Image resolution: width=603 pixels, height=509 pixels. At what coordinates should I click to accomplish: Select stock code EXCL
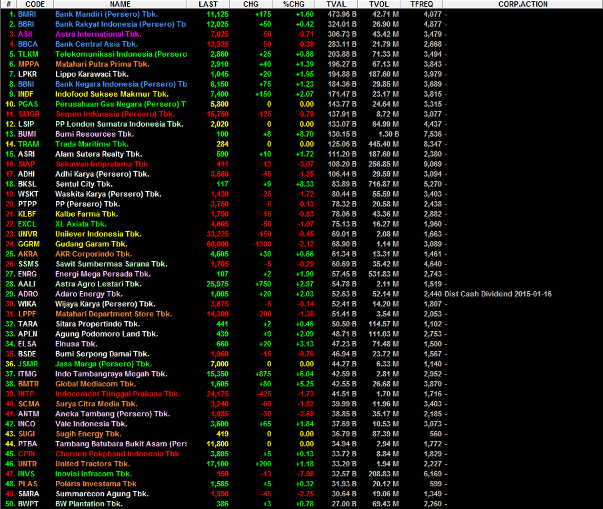point(27,224)
